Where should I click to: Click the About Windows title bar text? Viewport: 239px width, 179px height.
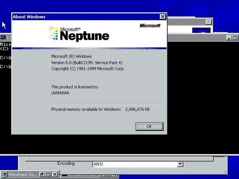tap(29, 17)
